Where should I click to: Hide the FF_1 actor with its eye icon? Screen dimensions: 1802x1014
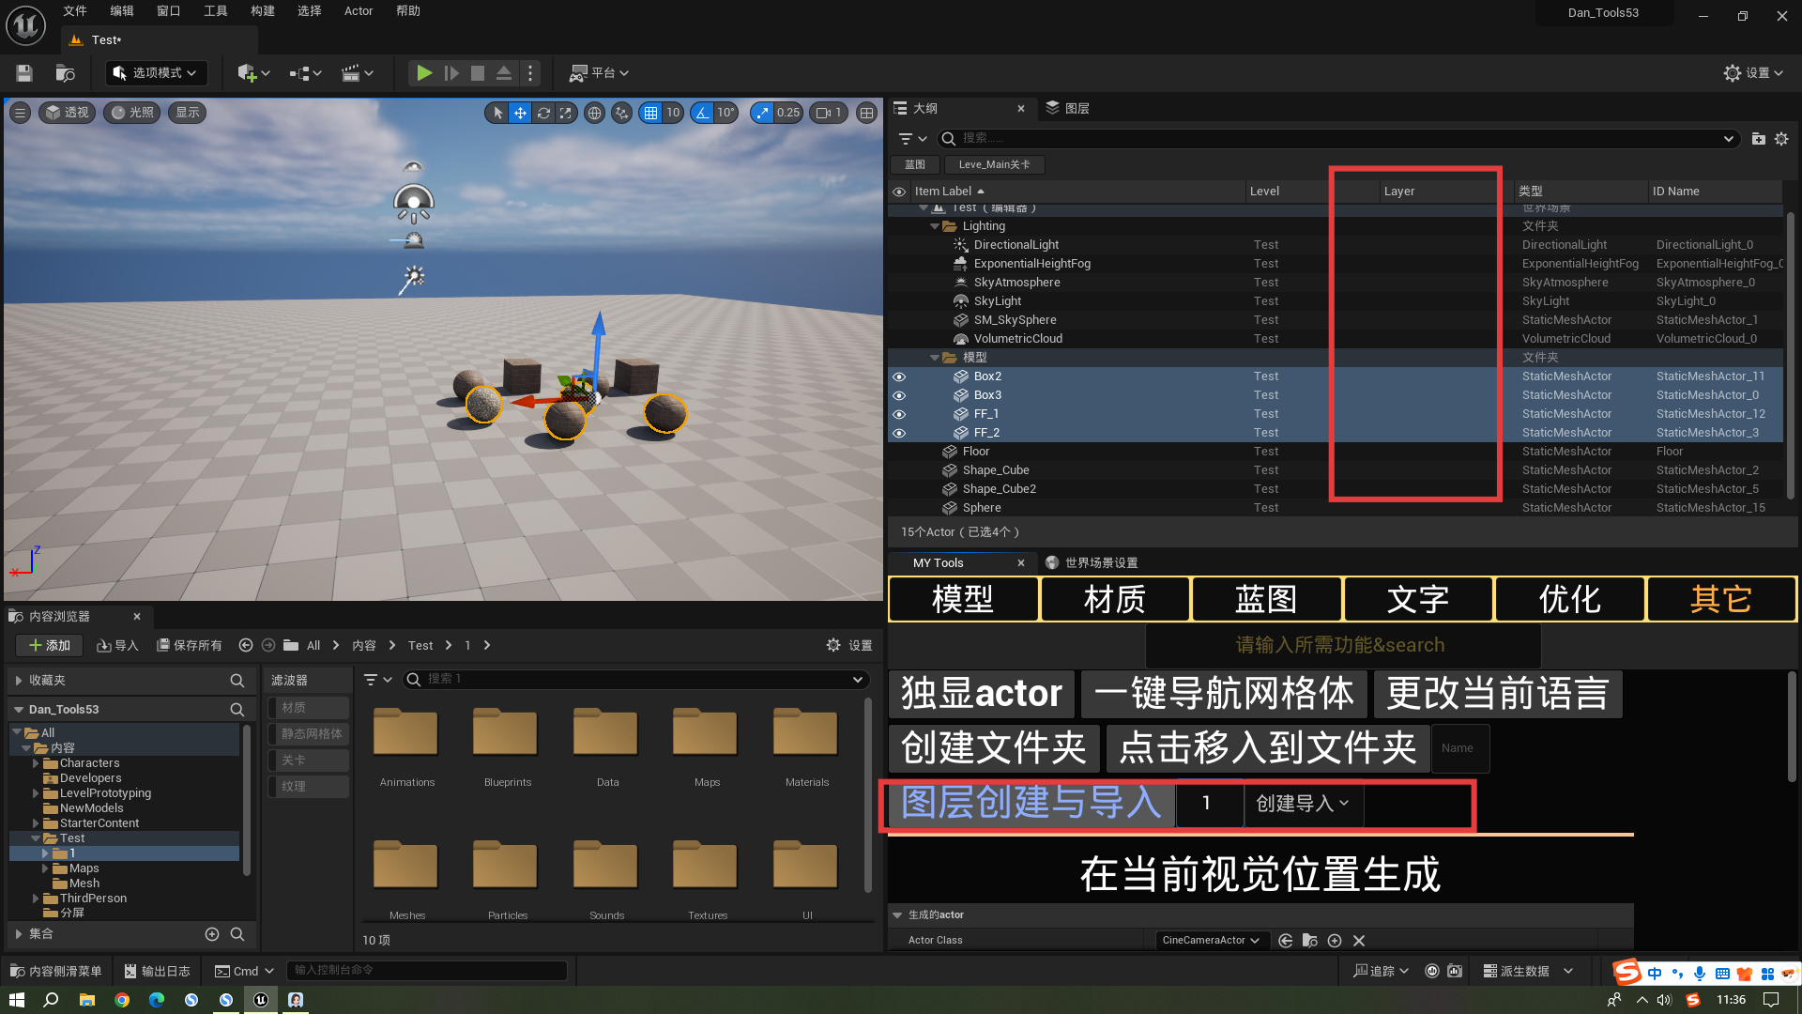pyautogui.click(x=899, y=414)
